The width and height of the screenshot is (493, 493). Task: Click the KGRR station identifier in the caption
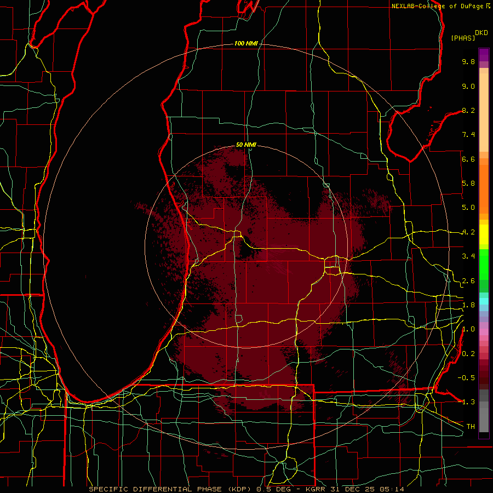tap(316, 489)
